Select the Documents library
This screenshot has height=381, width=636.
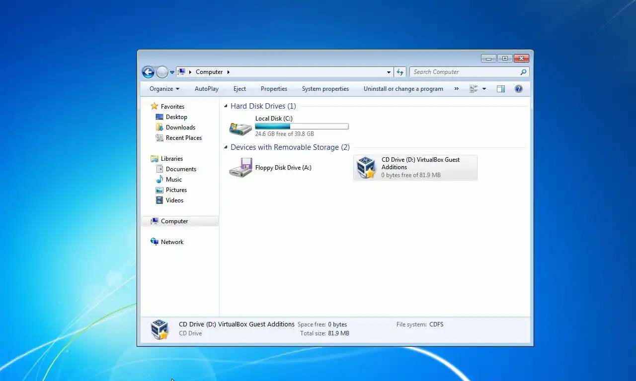tap(181, 169)
